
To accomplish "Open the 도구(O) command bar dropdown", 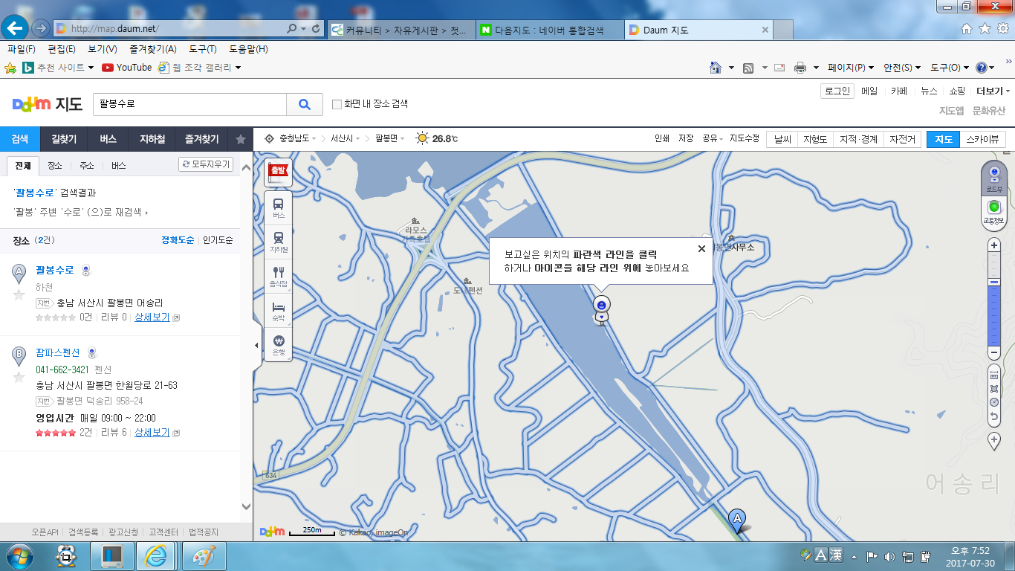I will 950,68.
